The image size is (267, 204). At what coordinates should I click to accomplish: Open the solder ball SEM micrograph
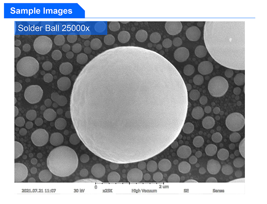click(x=129, y=102)
